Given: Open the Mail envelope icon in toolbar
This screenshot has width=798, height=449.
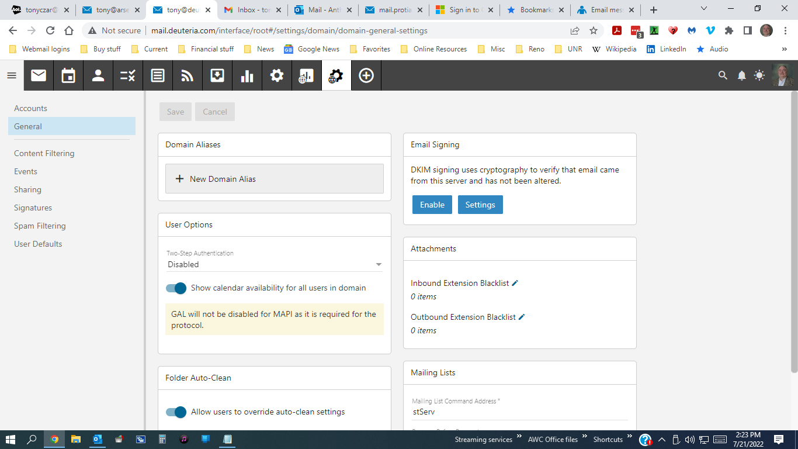Looking at the screenshot, I should point(39,75).
